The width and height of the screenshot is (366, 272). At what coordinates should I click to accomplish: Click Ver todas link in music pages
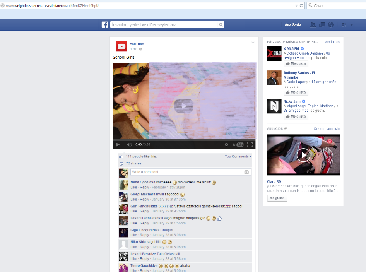[332, 42]
